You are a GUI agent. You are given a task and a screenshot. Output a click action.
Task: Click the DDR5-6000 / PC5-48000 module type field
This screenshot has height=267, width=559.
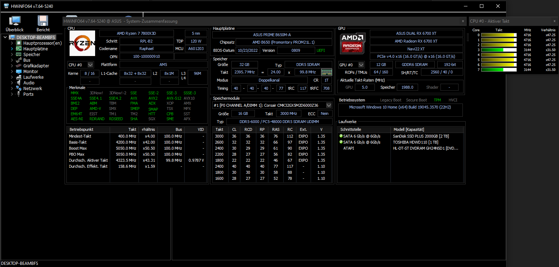point(279,122)
